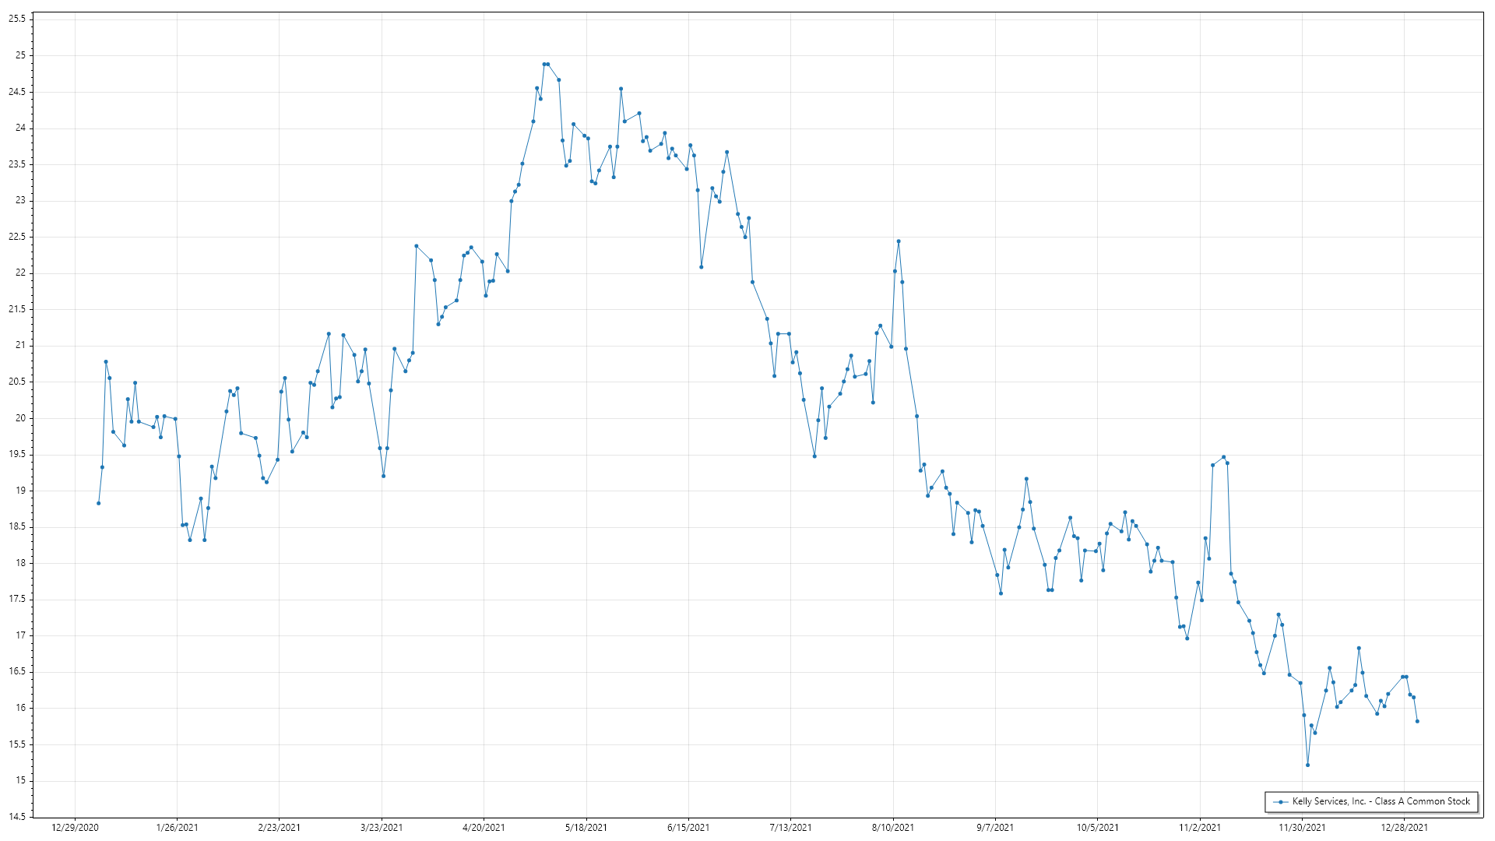Click the 4/20/2021 x-axis date label
This screenshot has height=841, width=1495.
click(484, 828)
